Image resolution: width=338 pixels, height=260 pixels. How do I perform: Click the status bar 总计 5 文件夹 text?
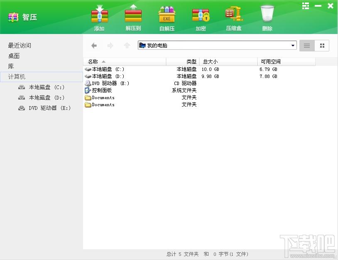182,254
